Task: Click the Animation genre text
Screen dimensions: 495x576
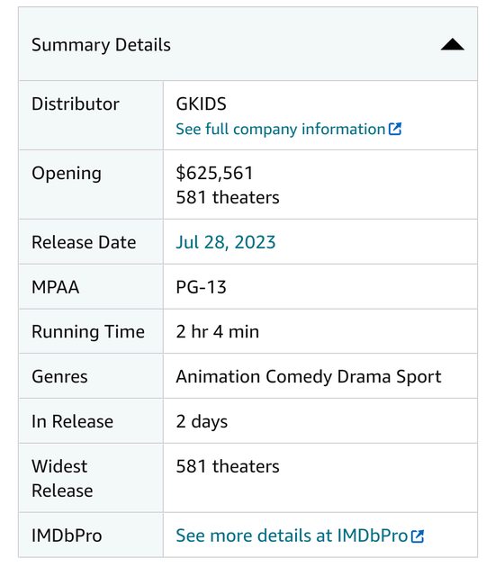Action: [218, 376]
